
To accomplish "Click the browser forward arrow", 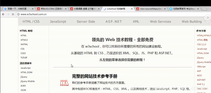I will click(8, 14).
